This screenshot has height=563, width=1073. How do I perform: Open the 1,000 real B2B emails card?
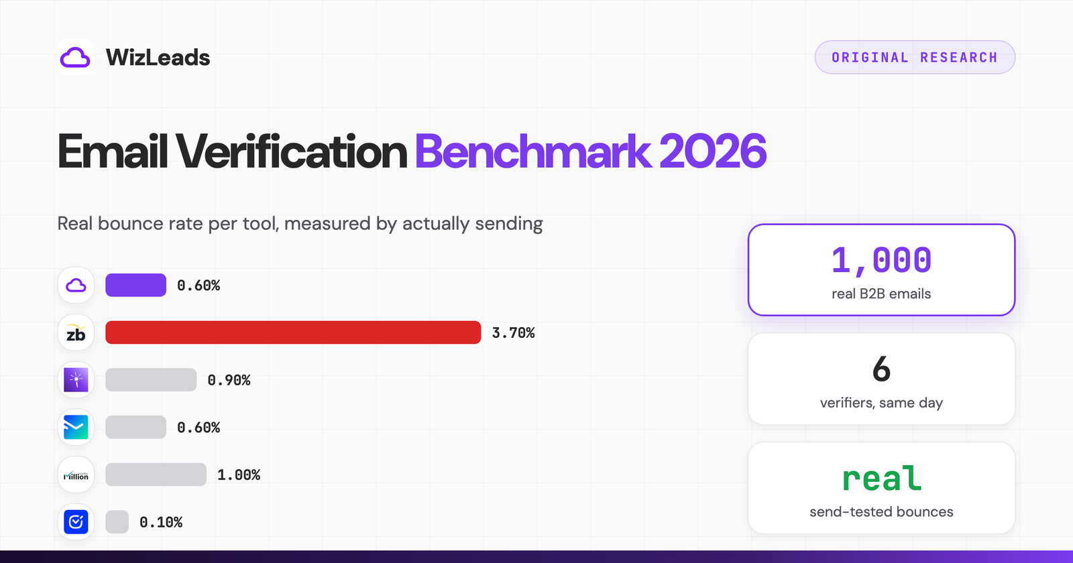click(881, 269)
